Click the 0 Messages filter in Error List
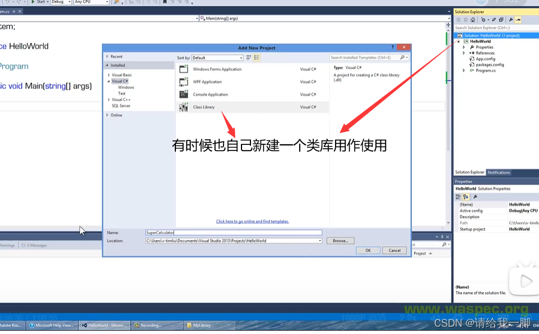The height and width of the screenshot is (334, 539). (34, 245)
